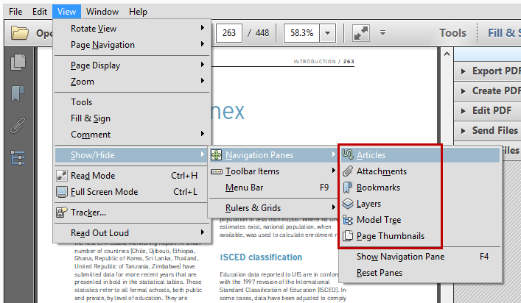
Task: Open Rulers & Grids submenu
Action: pyautogui.click(x=273, y=208)
